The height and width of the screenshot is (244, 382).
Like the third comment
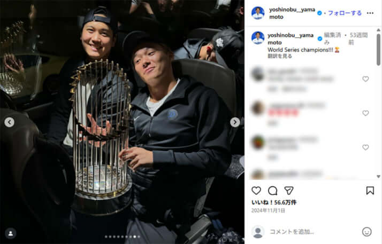(x=365, y=147)
